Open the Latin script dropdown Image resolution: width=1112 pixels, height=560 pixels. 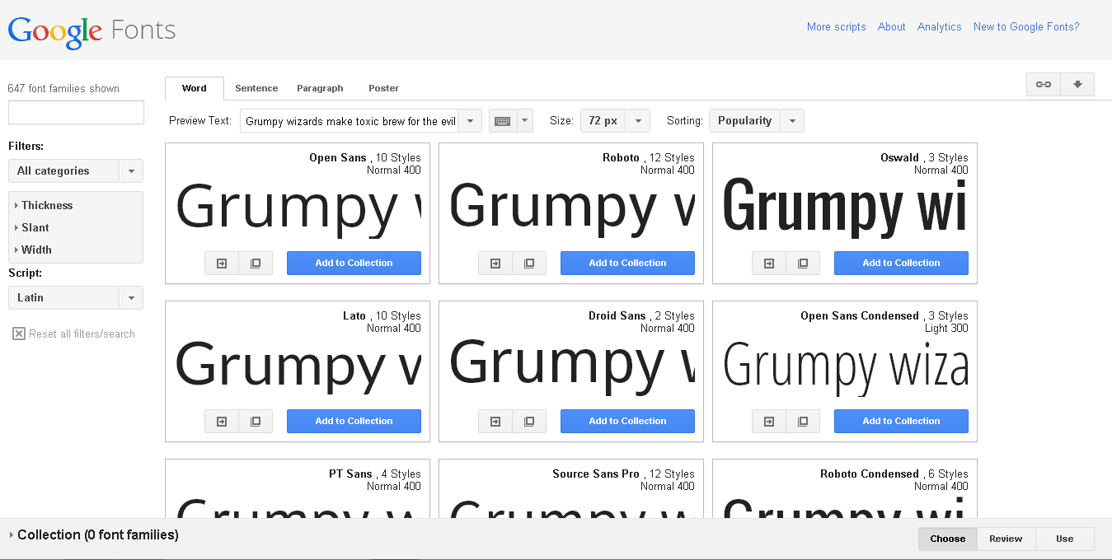coord(76,297)
